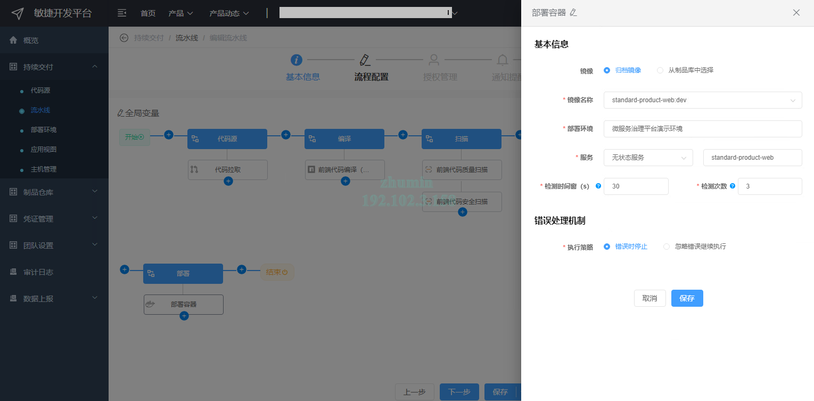Expand the 凭证管理 sidebar section
Image resolution: width=814 pixels, height=401 pixels.
[x=54, y=218]
